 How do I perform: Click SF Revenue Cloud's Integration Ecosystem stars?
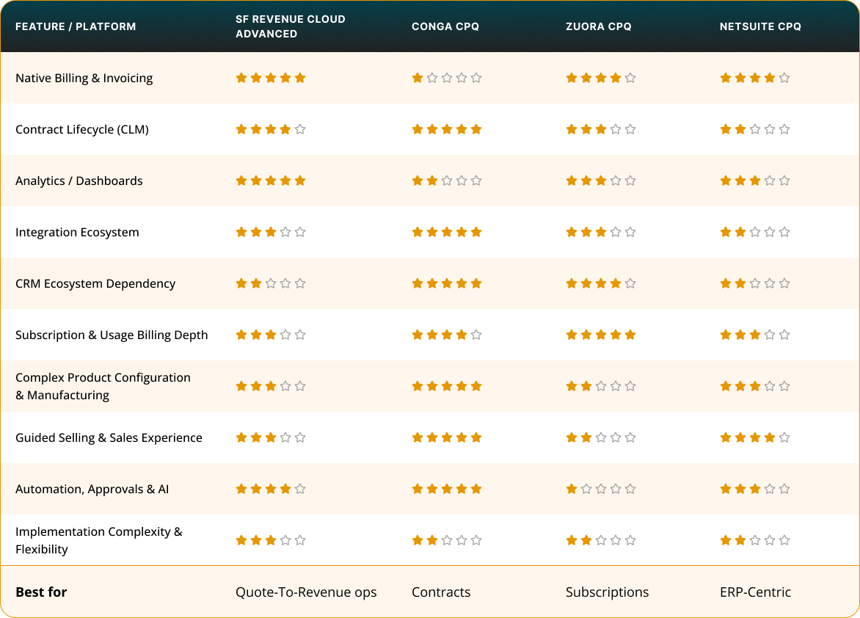270,232
